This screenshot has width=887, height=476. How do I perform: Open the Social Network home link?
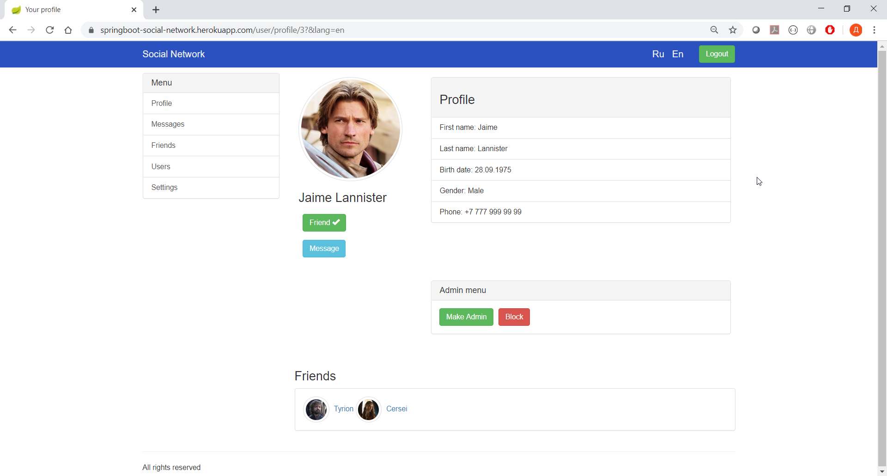pos(173,54)
